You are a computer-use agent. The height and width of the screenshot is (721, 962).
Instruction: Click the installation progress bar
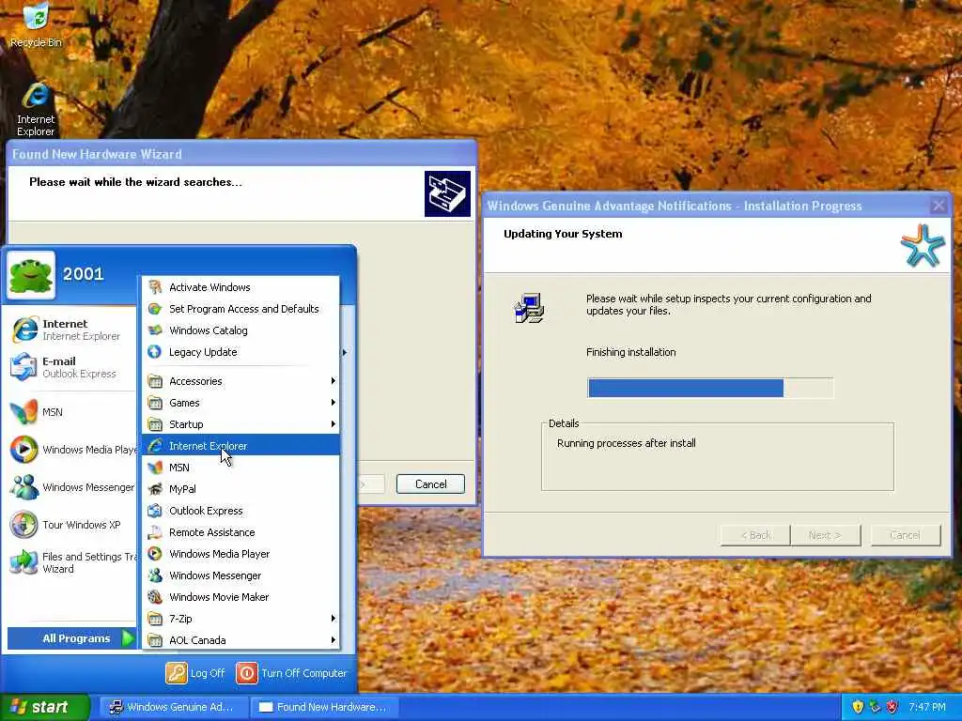[710, 388]
